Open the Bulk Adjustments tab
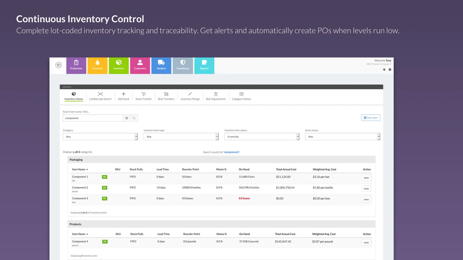This screenshot has width=463, height=260. [216, 96]
